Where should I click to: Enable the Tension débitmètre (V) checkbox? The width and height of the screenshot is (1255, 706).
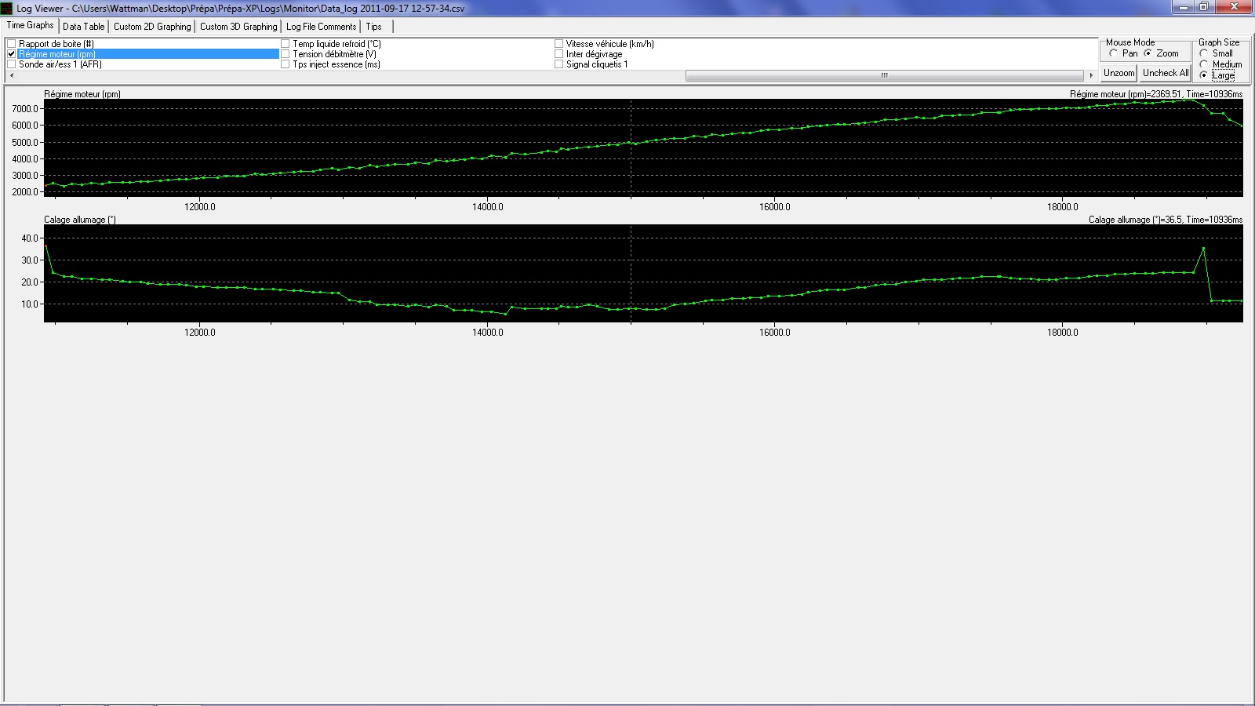point(286,54)
